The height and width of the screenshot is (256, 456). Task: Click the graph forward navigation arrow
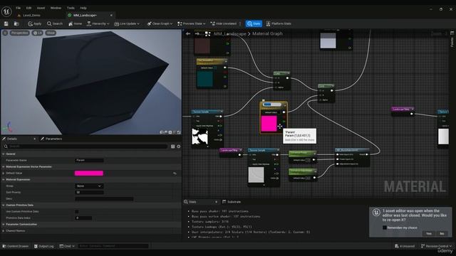(x=197, y=34)
